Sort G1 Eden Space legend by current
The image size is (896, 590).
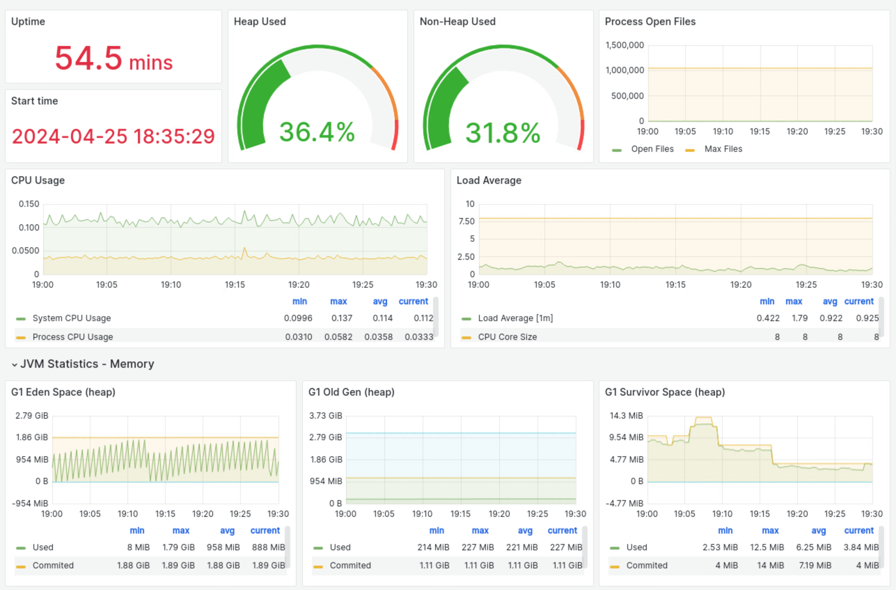click(x=265, y=530)
